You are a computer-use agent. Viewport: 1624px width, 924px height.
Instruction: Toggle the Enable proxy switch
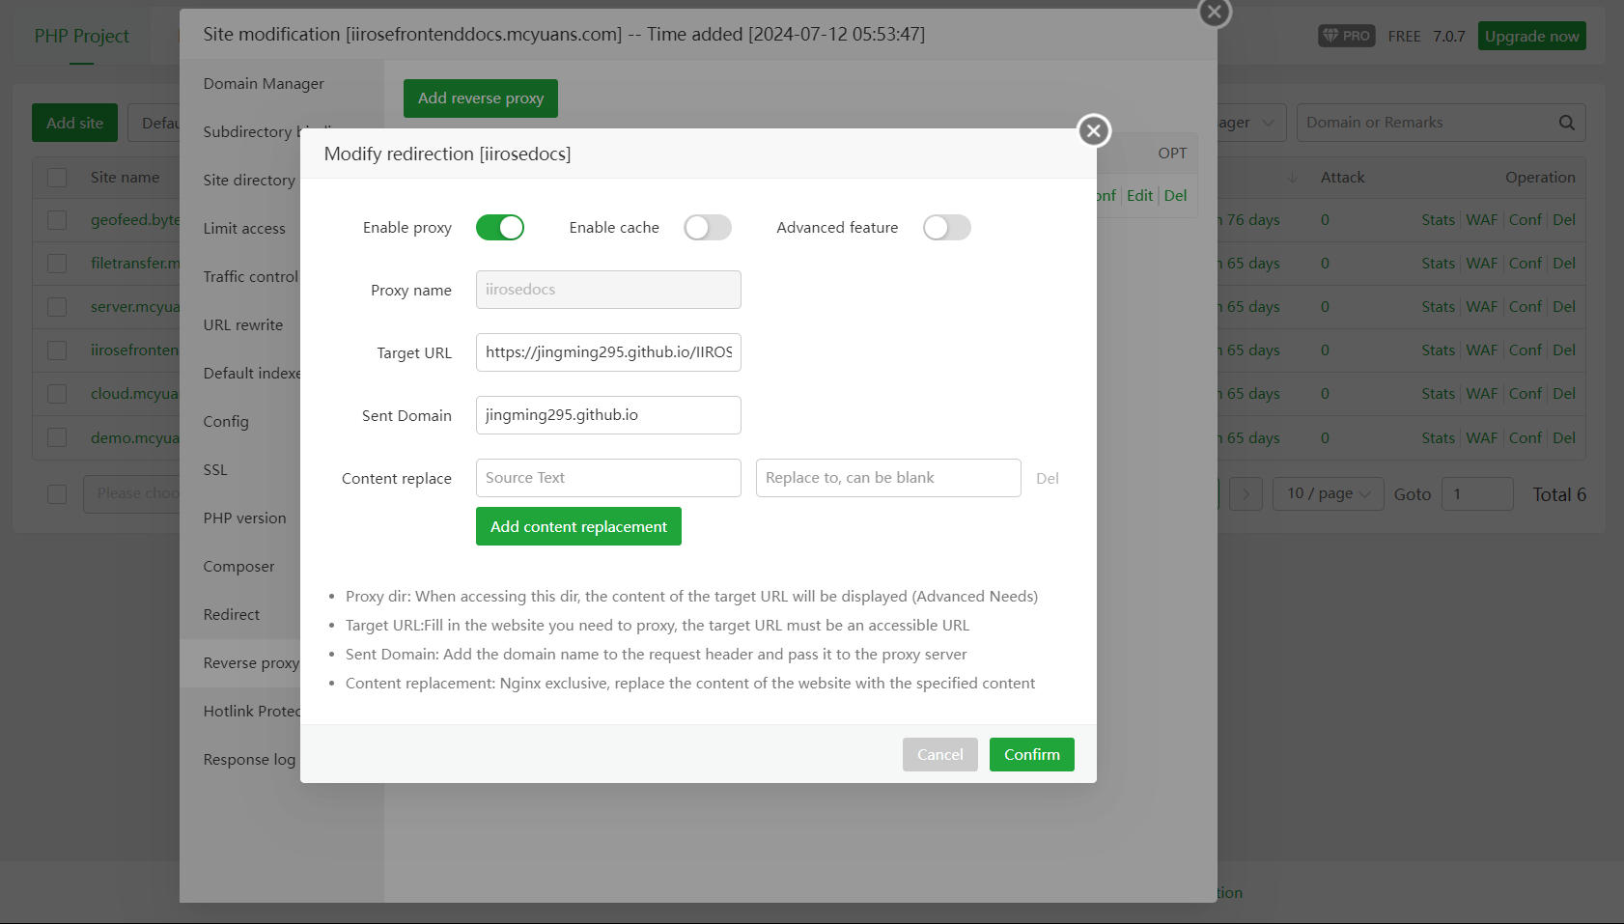tap(500, 228)
